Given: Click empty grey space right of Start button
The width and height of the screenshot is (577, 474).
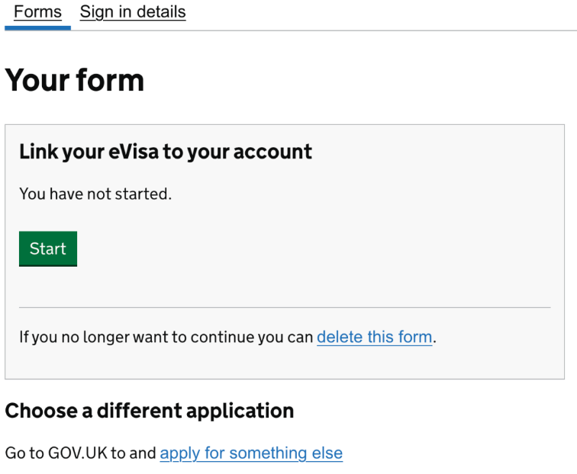Looking at the screenshot, I should tap(305, 249).
